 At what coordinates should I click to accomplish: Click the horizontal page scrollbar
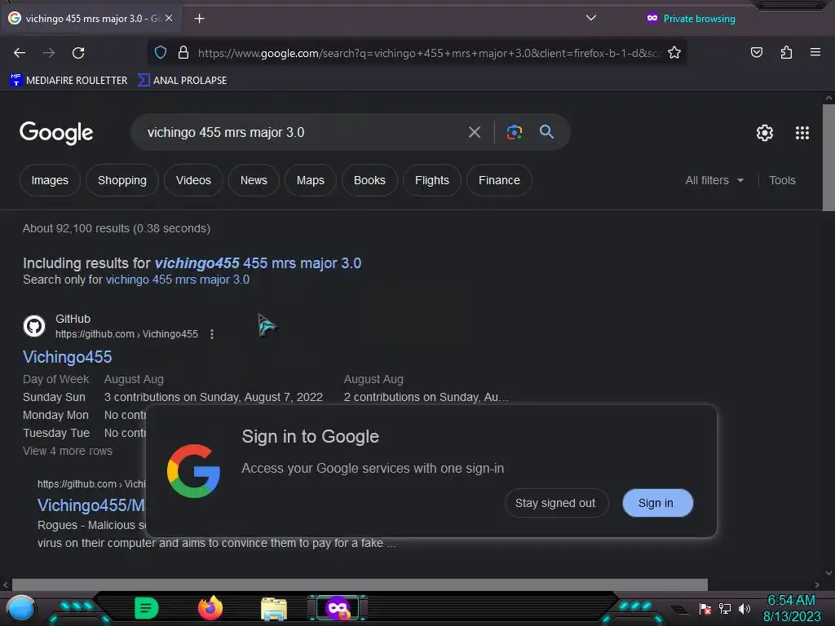point(360,584)
